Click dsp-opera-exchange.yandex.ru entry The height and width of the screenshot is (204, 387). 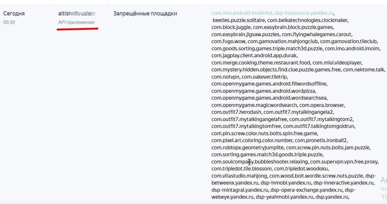point(306,190)
